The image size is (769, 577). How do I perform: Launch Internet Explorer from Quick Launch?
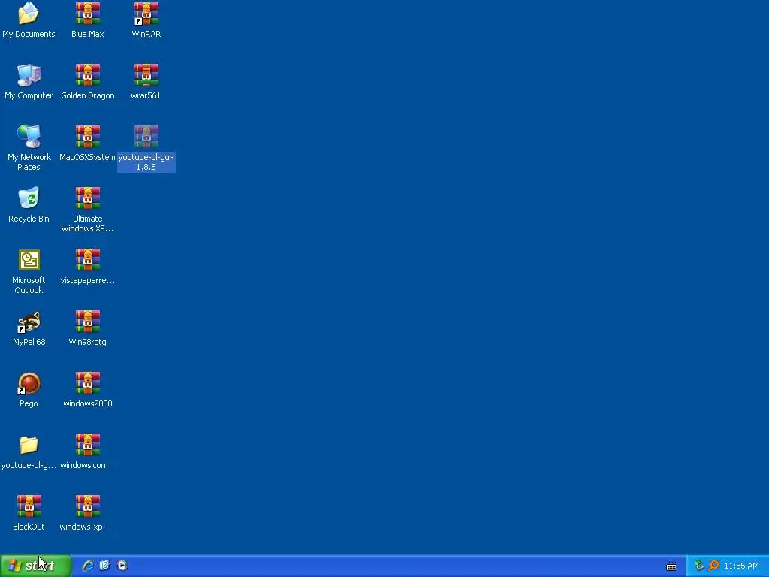[x=88, y=566]
